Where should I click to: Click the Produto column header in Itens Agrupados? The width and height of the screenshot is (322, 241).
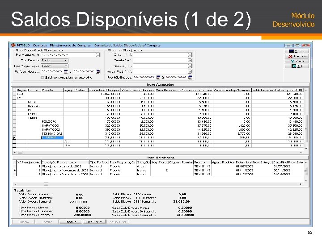pyautogui.click(x=52, y=90)
